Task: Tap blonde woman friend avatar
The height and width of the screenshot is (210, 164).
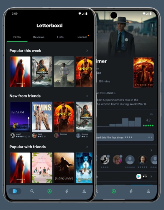Action: [118, 160]
